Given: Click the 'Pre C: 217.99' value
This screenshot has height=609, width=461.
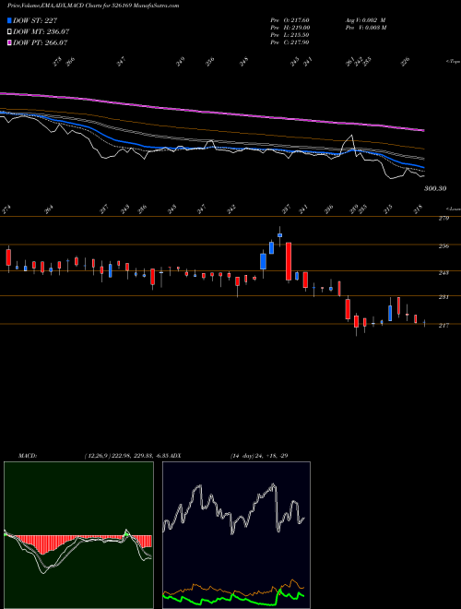Looking at the screenshot, I should [290, 42].
